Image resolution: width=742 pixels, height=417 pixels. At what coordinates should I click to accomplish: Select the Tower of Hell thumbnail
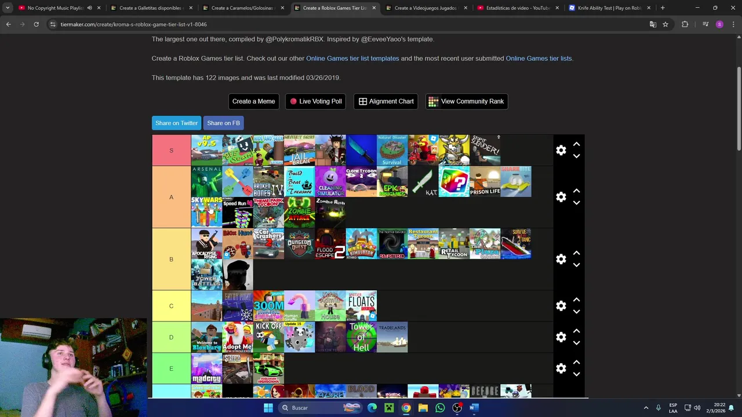pos(361,337)
